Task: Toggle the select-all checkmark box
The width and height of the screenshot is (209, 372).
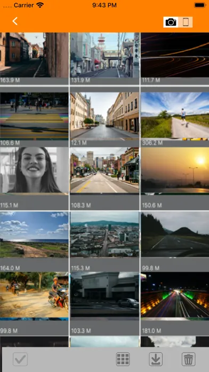Action: coord(20,359)
